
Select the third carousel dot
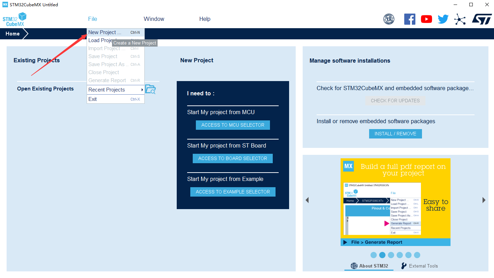coord(391,255)
